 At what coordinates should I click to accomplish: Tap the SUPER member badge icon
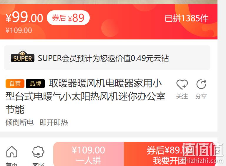[23, 57]
